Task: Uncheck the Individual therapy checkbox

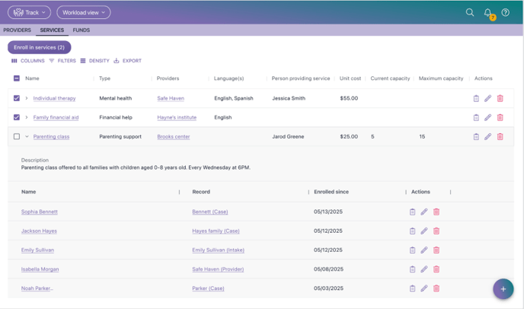Action: [17, 98]
